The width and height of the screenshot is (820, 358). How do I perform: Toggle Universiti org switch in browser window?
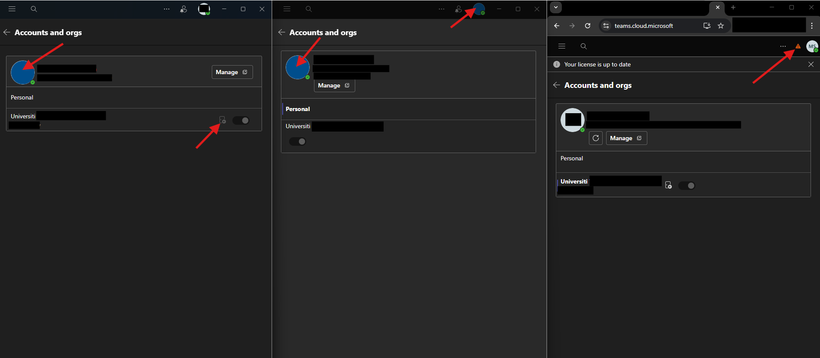[687, 186]
